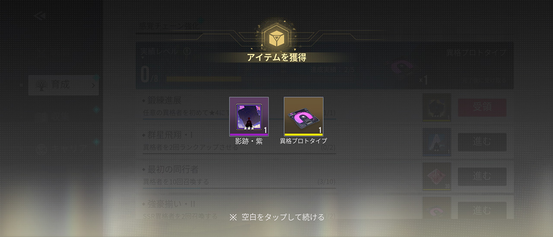Click the info icon beside 実績レベル
Screen dimensions: 553x237
tap(187, 51)
